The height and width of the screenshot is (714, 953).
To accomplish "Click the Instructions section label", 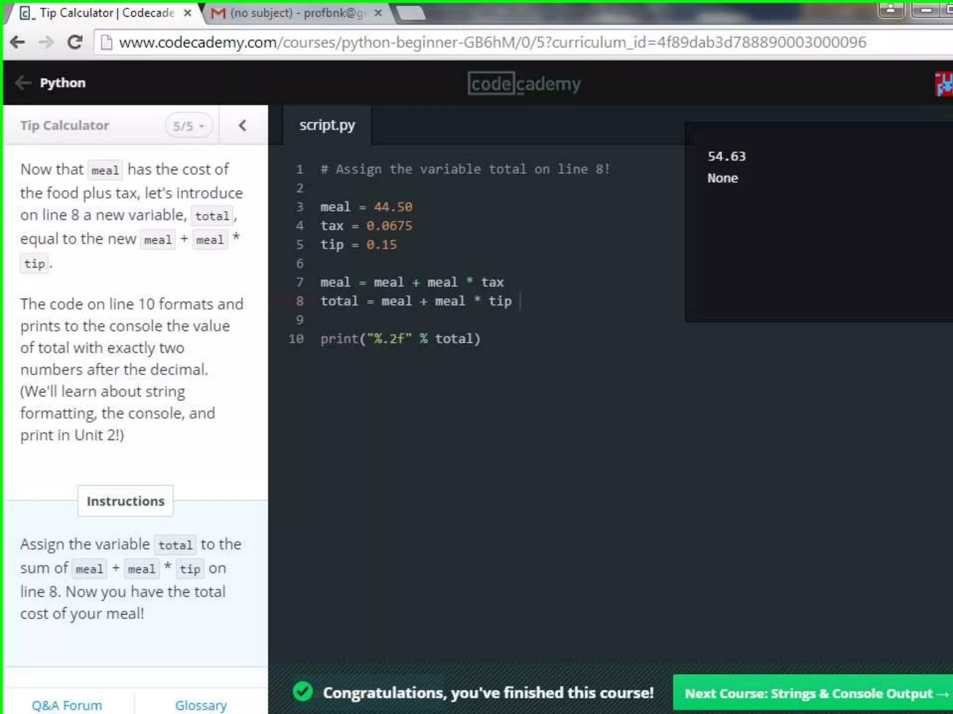I will pyautogui.click(x=126, y=501).
